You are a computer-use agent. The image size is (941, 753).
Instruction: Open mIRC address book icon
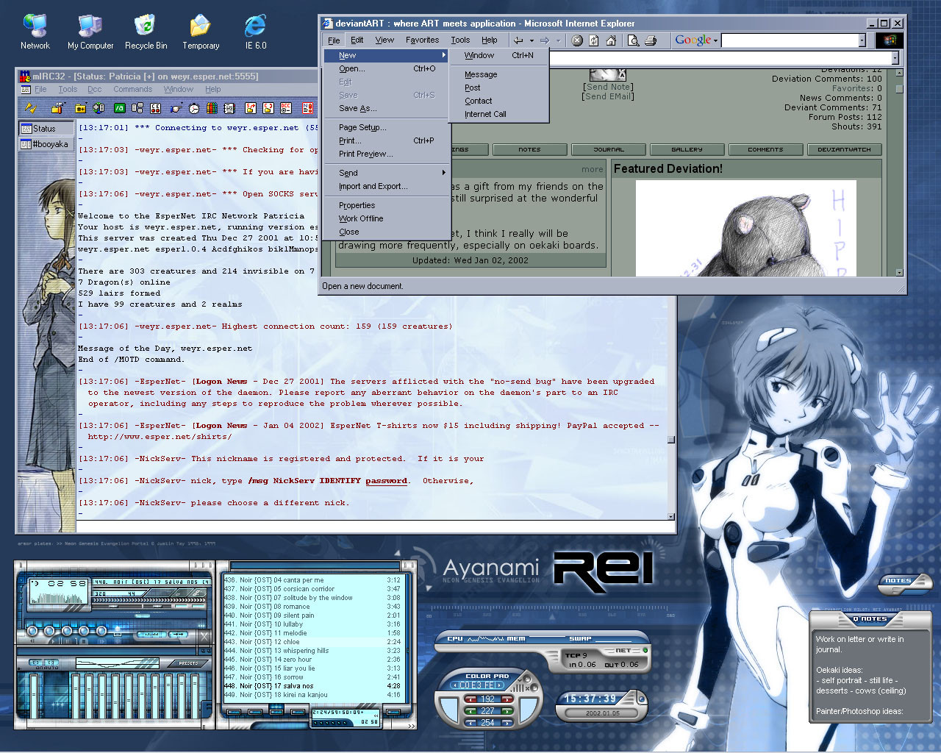click(x=229, y=108)
